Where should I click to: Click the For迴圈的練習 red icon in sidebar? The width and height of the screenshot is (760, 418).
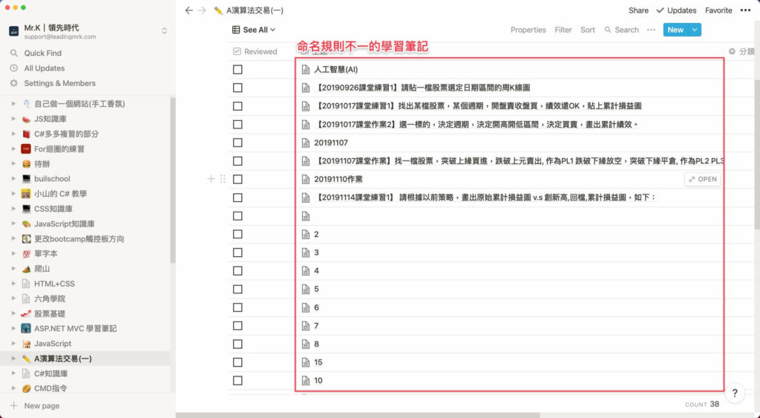(x=26, y=149)
